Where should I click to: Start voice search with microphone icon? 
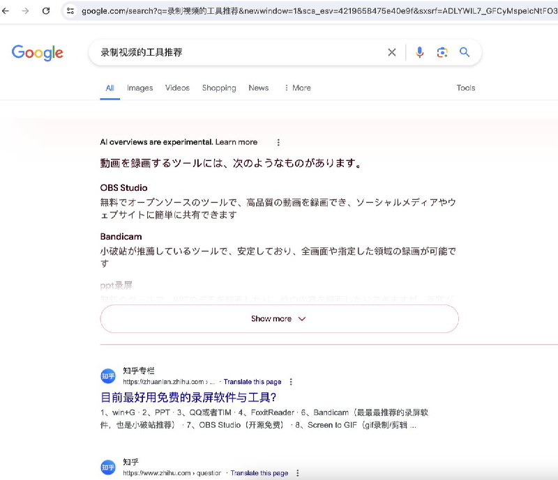419,52
